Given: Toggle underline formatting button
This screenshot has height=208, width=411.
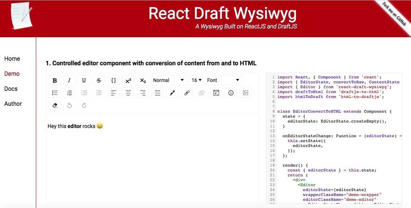Looking at the screenshot, I should point(84,80).
